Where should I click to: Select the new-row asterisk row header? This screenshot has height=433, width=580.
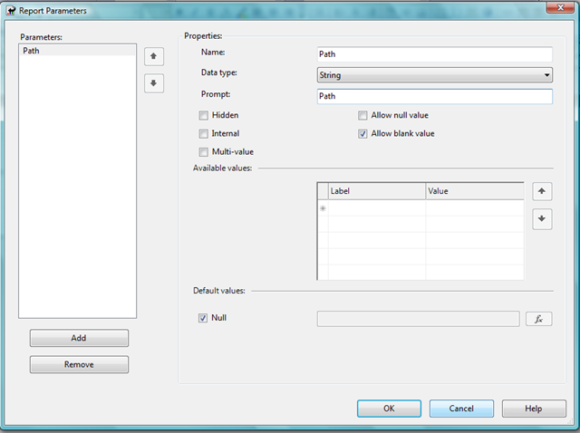(x=323, y=208)
